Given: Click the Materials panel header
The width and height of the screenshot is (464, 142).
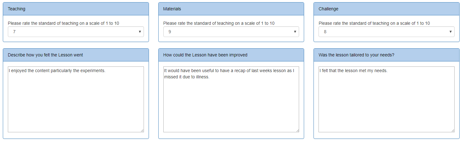Looking at the screenshot, I should pos(231,9).
